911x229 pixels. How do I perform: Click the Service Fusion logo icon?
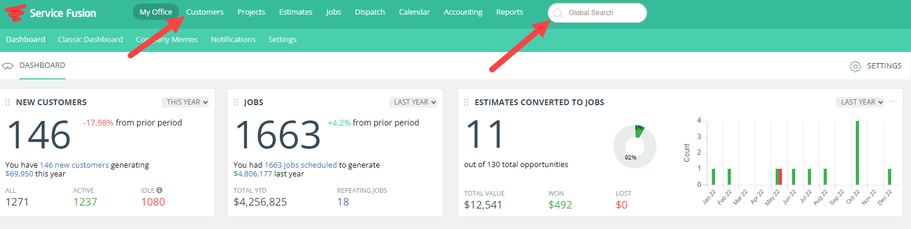15,12
